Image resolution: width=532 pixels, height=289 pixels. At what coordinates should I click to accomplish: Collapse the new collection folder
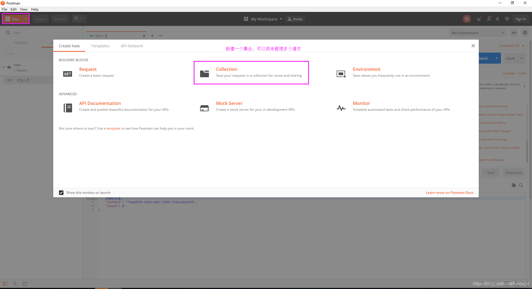(x=4, y=67)
